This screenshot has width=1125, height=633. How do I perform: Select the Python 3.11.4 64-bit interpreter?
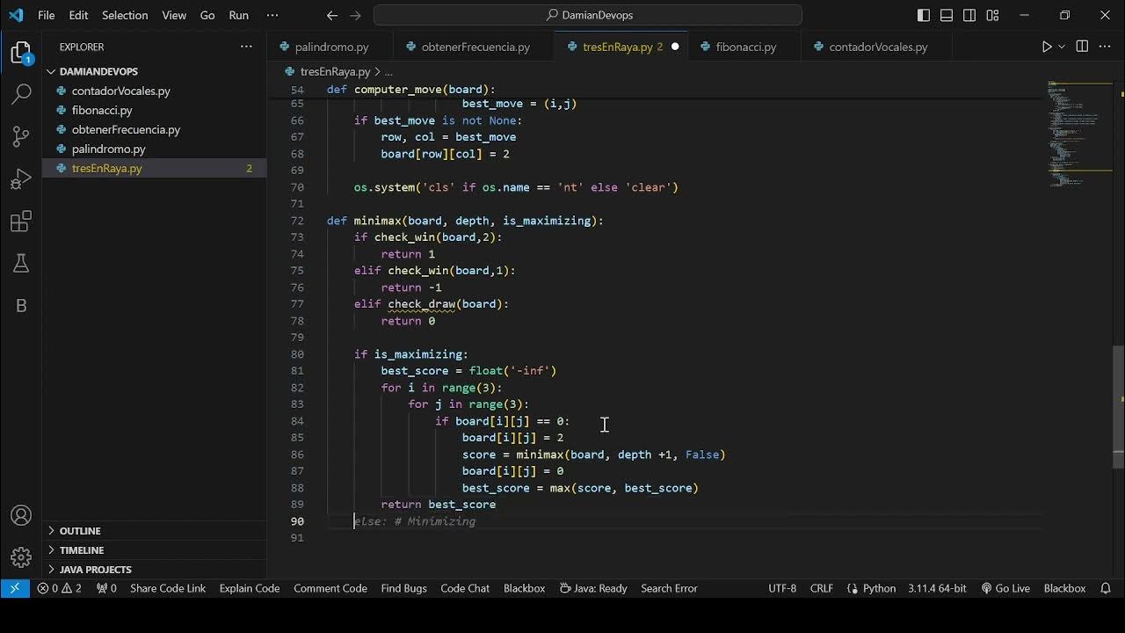coord(937,588)
